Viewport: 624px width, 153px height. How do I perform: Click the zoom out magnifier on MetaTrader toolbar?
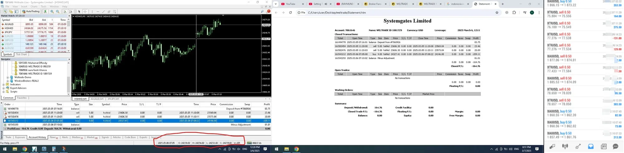point(58,12)
